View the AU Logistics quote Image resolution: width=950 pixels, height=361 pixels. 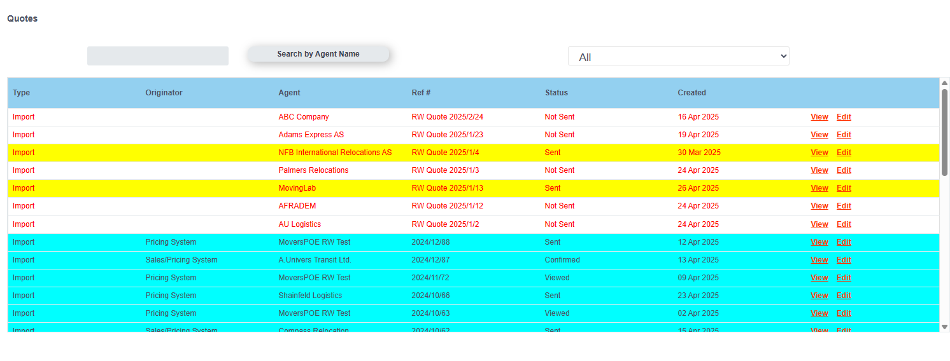pyautogui.click(x=819, y=224)
